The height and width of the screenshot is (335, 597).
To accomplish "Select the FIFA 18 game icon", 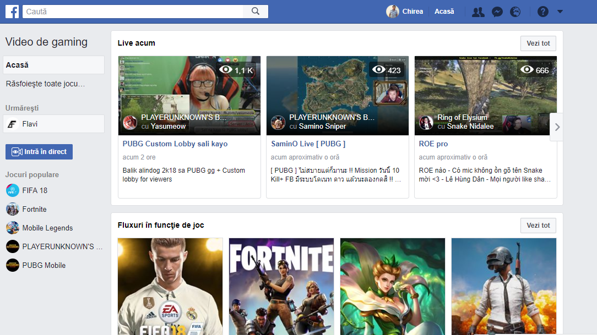I will click(x=12, y=190).
